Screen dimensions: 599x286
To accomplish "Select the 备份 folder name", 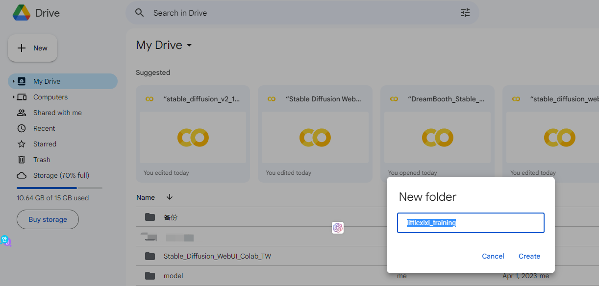I will (x=171, y=217).
